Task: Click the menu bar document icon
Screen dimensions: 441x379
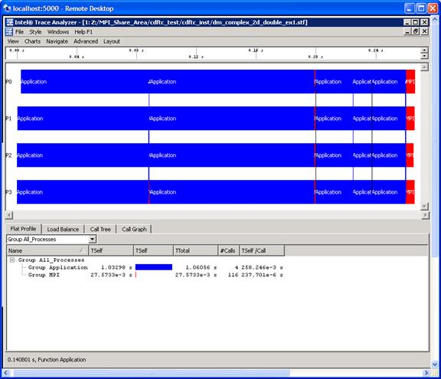Action: [x=9, y=31]
